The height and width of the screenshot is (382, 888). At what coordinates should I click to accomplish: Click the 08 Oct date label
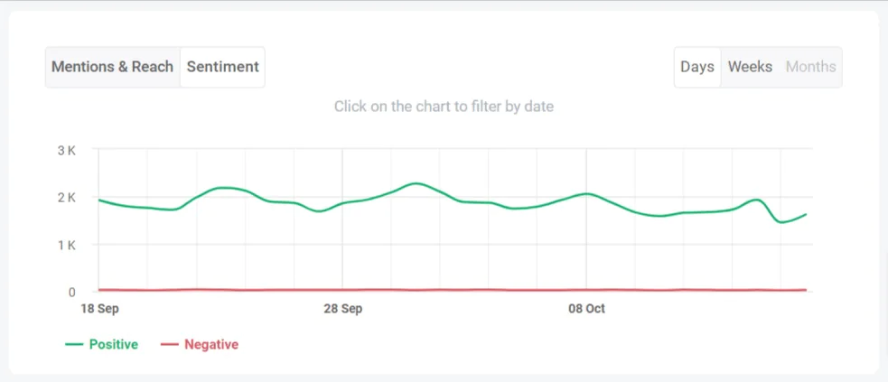click(x=586, y=309)
